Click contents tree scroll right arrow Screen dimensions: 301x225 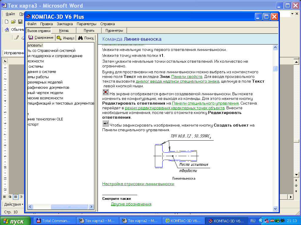(91, 207)
